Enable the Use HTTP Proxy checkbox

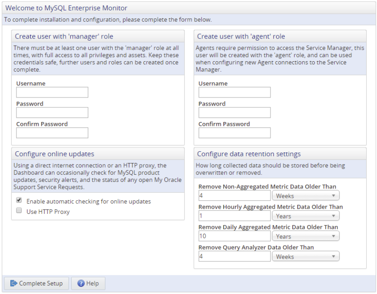tap(19, 211)
